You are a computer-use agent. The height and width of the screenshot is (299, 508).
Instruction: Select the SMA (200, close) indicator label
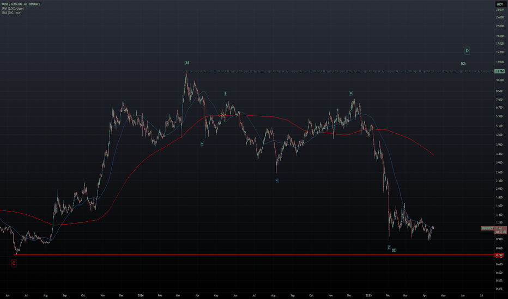point(11,13)
